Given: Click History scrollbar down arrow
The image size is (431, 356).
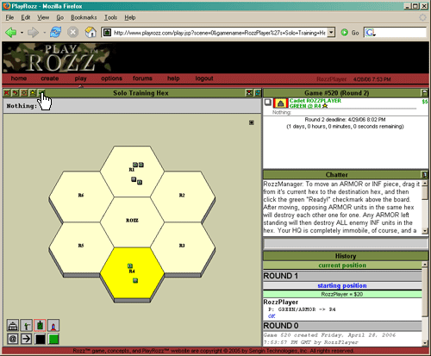Looking at the screenshot, I should click(x=424, y=343).
